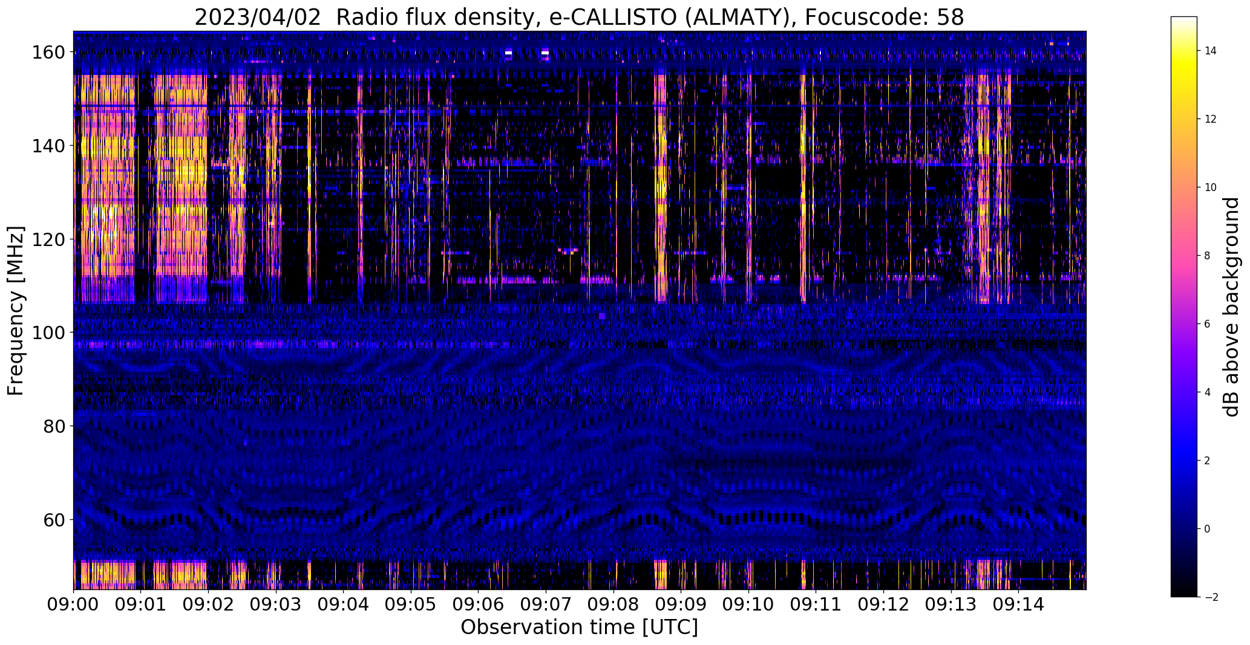The image size is (1250, 645).
Task: Click the 120 MHz frequency tick label
Action: 48,239
